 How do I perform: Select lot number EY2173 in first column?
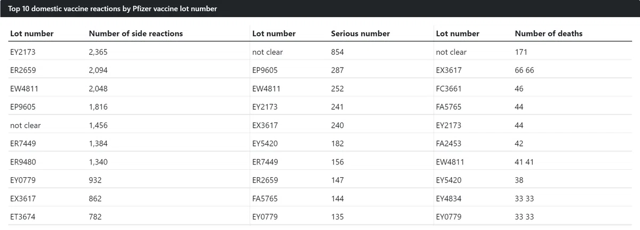click(x=22, y=52)
